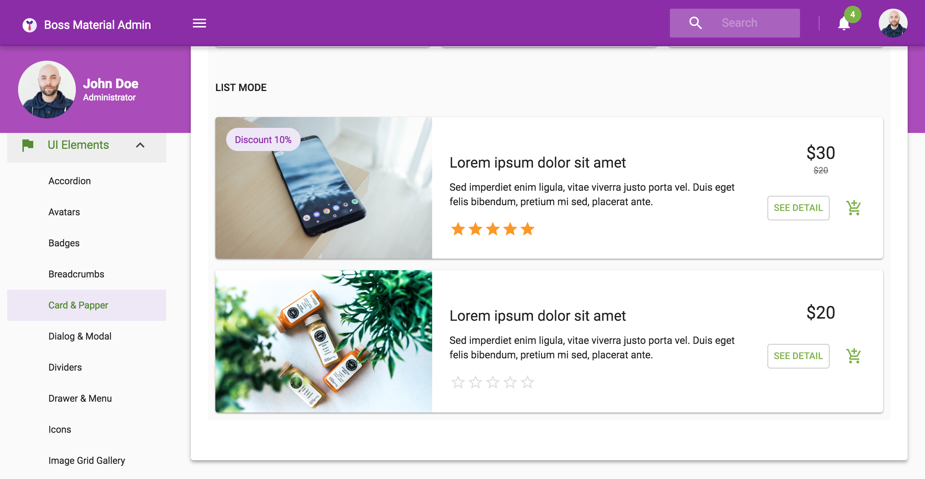Click the UI Elements flag icon
925x479 pixels.
(28, 145)
